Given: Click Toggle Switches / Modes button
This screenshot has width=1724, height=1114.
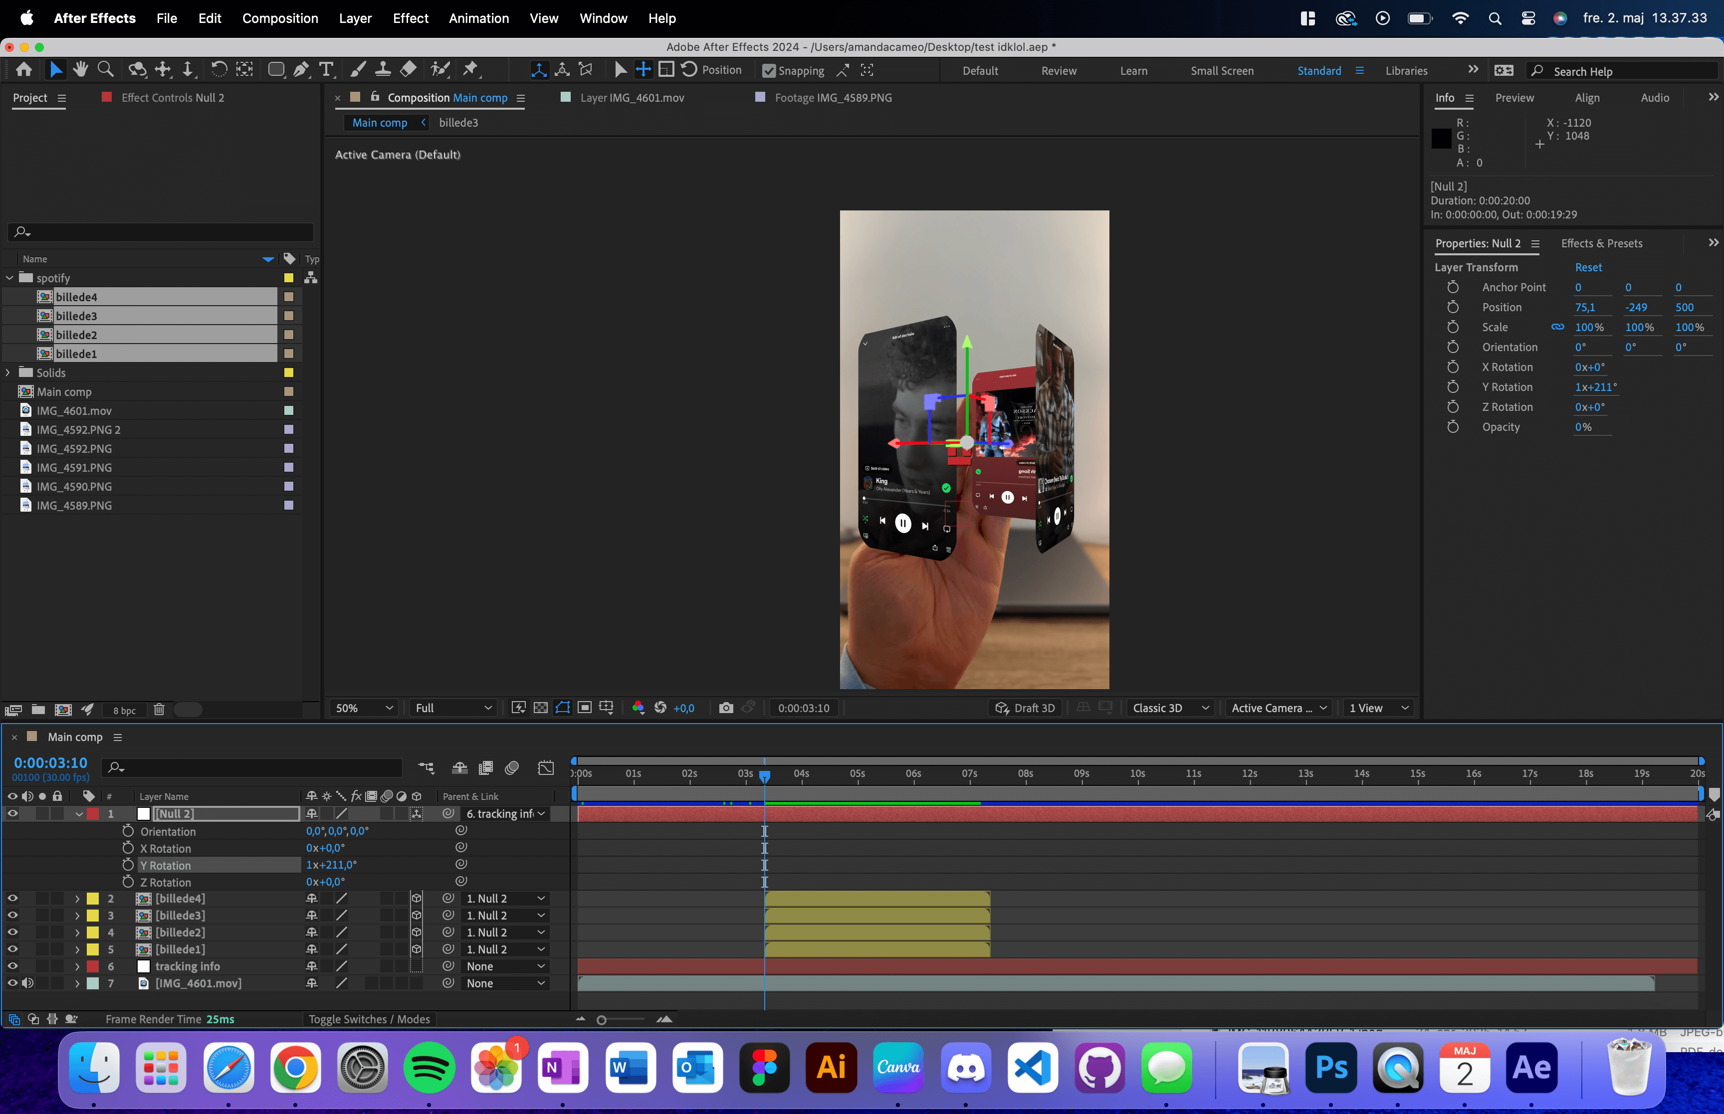Looking at the screenshot, I should (x=369, y=1019).
